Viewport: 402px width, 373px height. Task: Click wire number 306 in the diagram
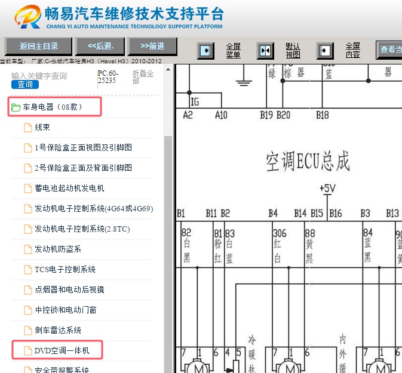280,233
